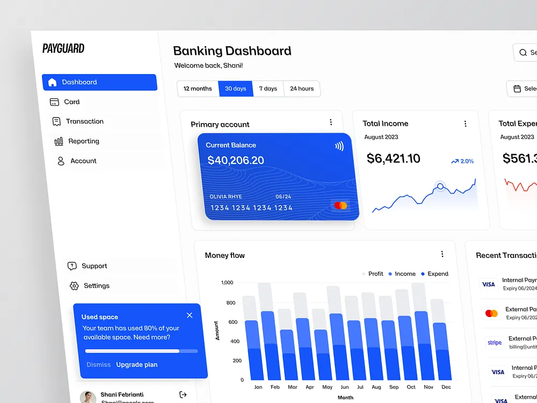Open the Select date calendar picker
Image resolution: width=537 pixels, height=403 pixels.
click(x=518, y=89)
